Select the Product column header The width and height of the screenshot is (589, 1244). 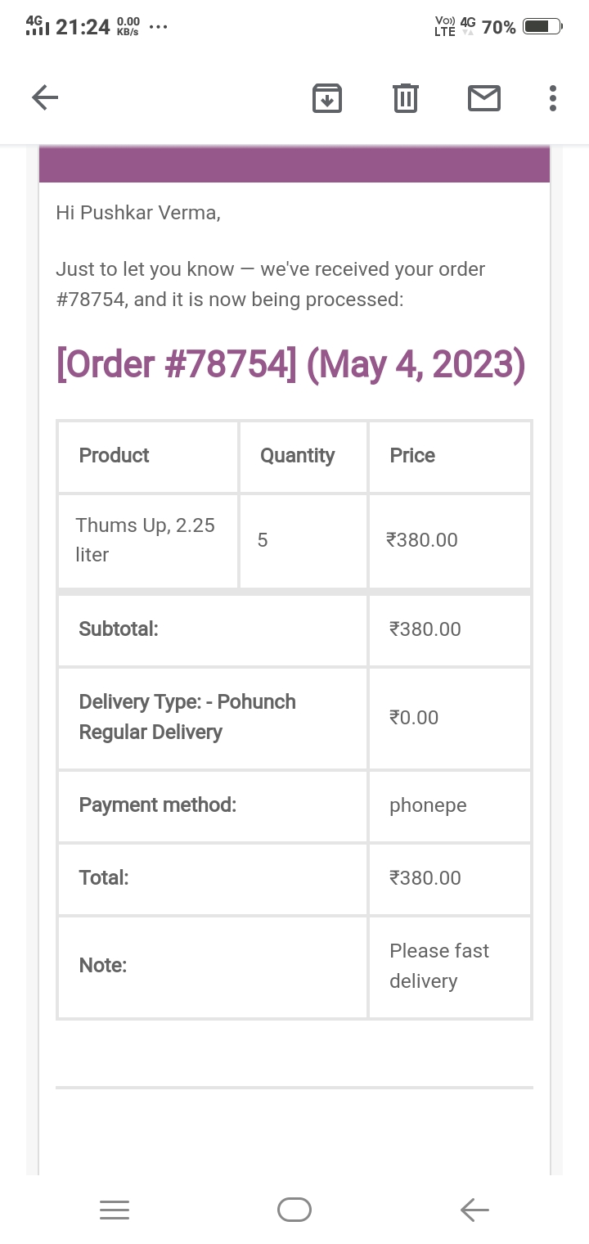[x=115, y=456]
